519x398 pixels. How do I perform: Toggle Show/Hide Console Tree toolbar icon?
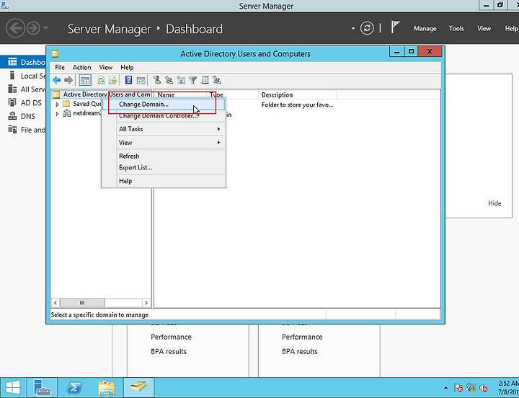point(85,80)
